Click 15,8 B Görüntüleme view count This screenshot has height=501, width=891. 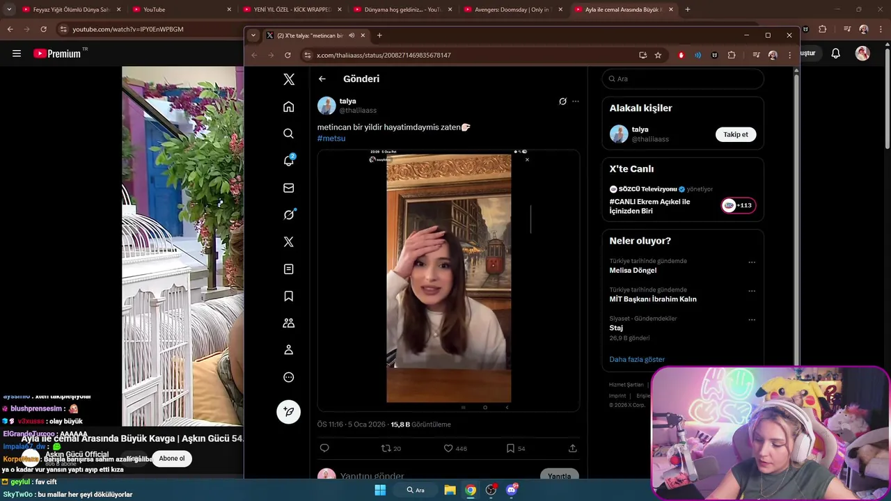click(x=420, y=424)
